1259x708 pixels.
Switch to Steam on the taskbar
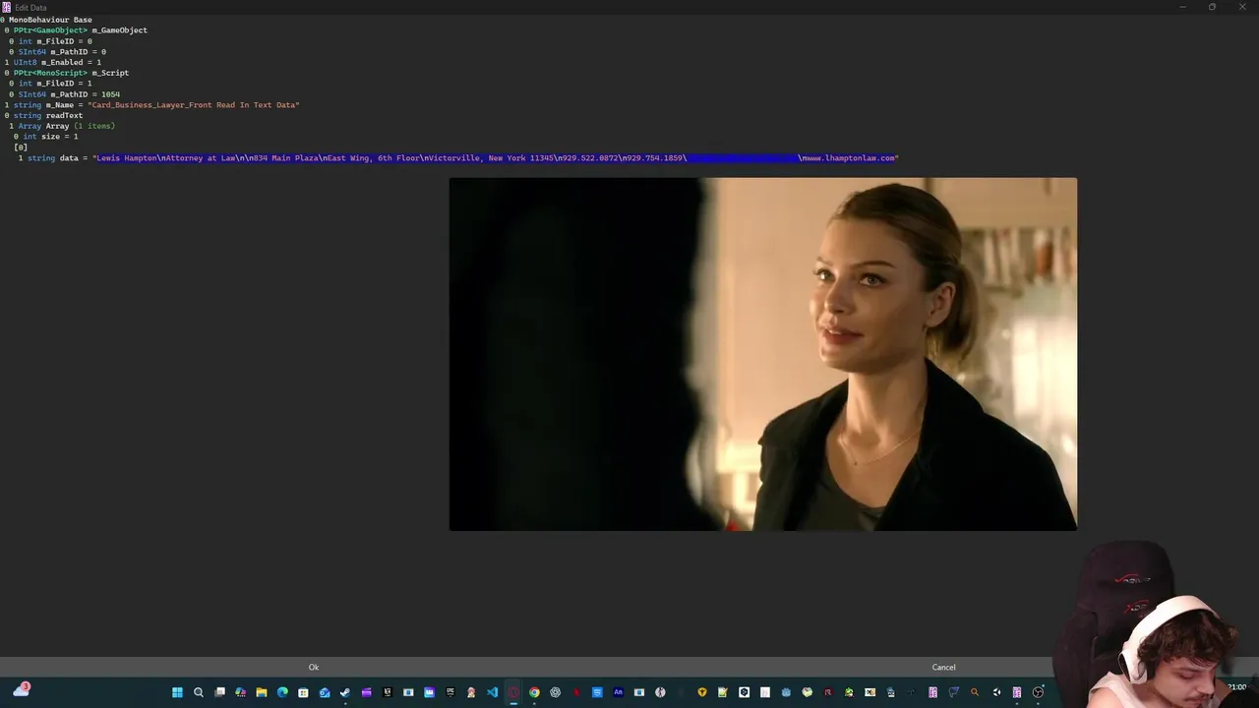click(x=344, y=692)
